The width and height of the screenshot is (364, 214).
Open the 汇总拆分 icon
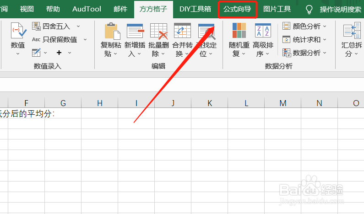pyautogui.click(x=352, y=31)
